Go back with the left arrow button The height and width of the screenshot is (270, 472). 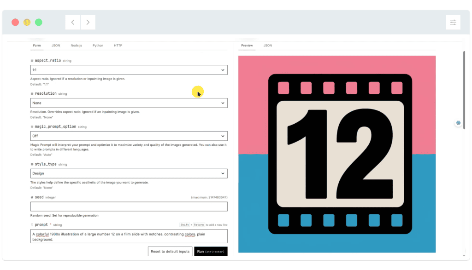(x=73, y=22)
